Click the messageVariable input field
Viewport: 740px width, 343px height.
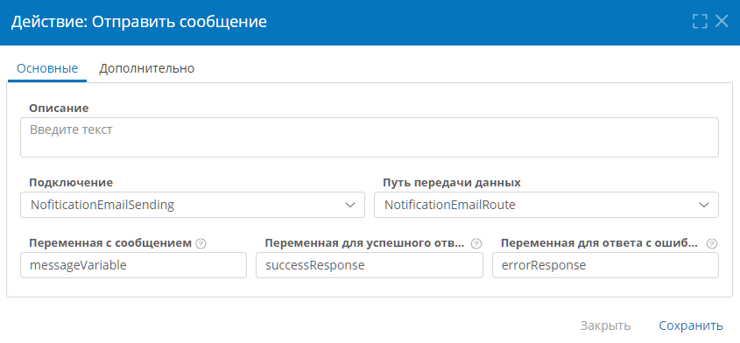(x=134, y=265)
